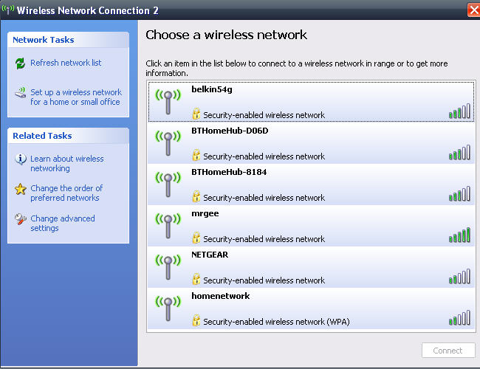Click the advanced settings tools icon
Image resolution: width=480 pixels, height=369 pixels.
click(x=21, y=218)
